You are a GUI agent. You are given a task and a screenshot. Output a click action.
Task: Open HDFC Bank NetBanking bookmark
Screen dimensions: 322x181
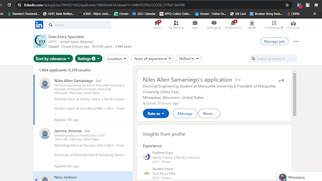tap(59, 14)
